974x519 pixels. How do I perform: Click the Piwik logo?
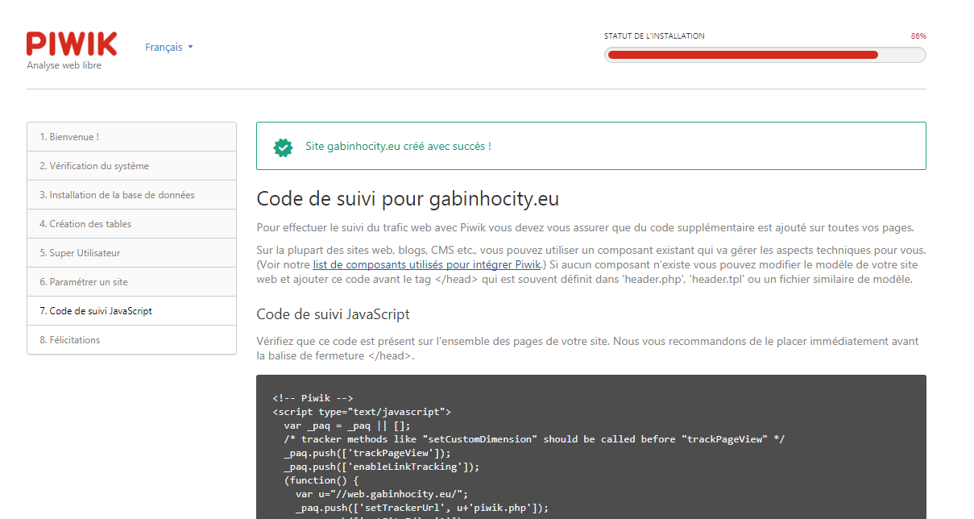click(72, 44)
